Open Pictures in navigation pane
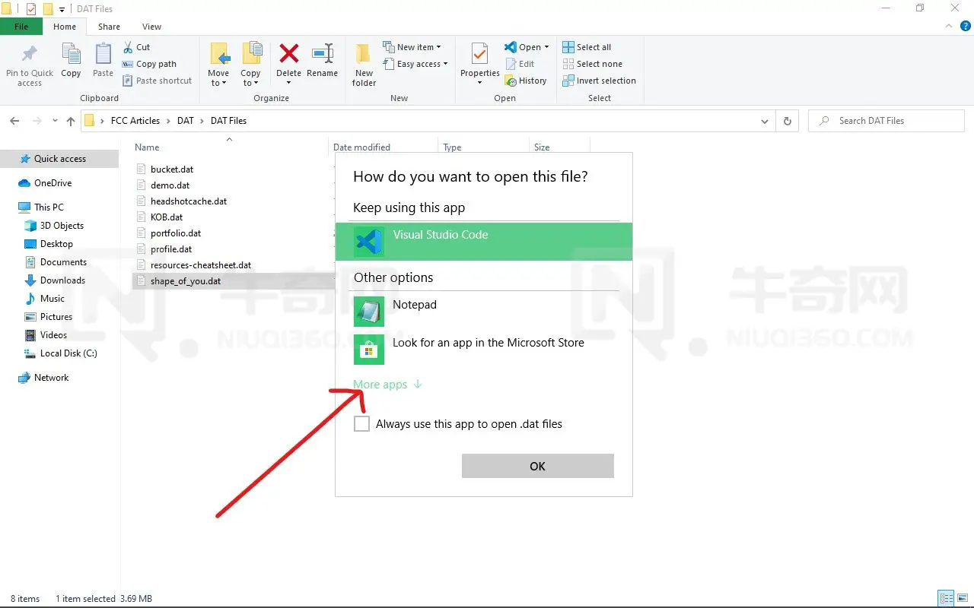 (x=56, y=317)
